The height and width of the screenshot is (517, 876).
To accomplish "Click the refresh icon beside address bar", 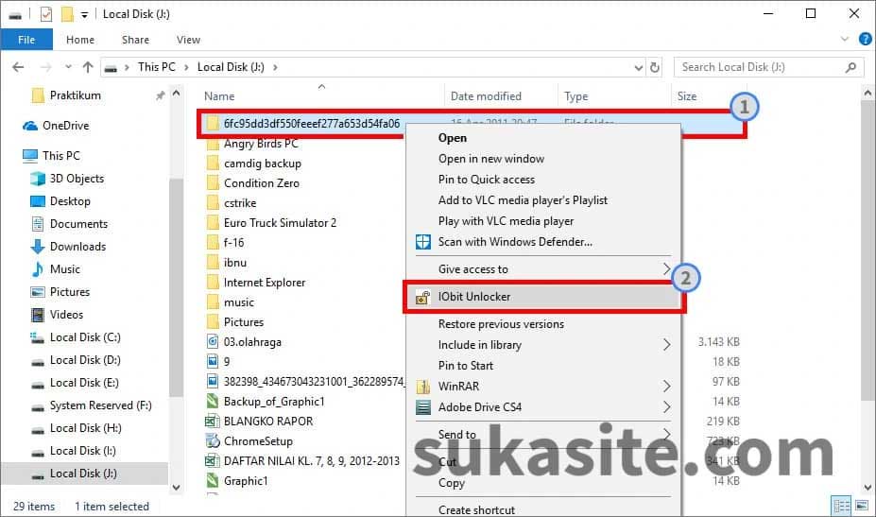I will (655, 67).
